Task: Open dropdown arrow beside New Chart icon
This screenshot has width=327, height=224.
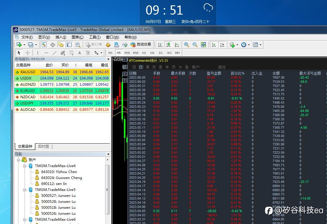Action: pyautogui.click(x=24, y=45)
